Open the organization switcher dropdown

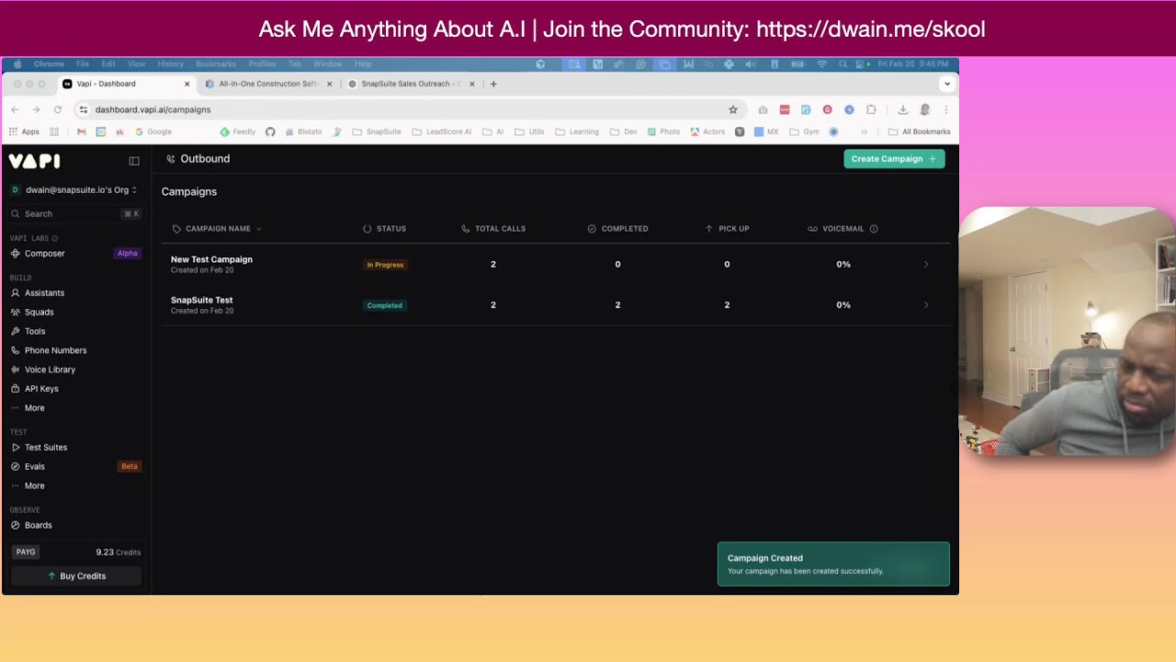coord(75,189)
